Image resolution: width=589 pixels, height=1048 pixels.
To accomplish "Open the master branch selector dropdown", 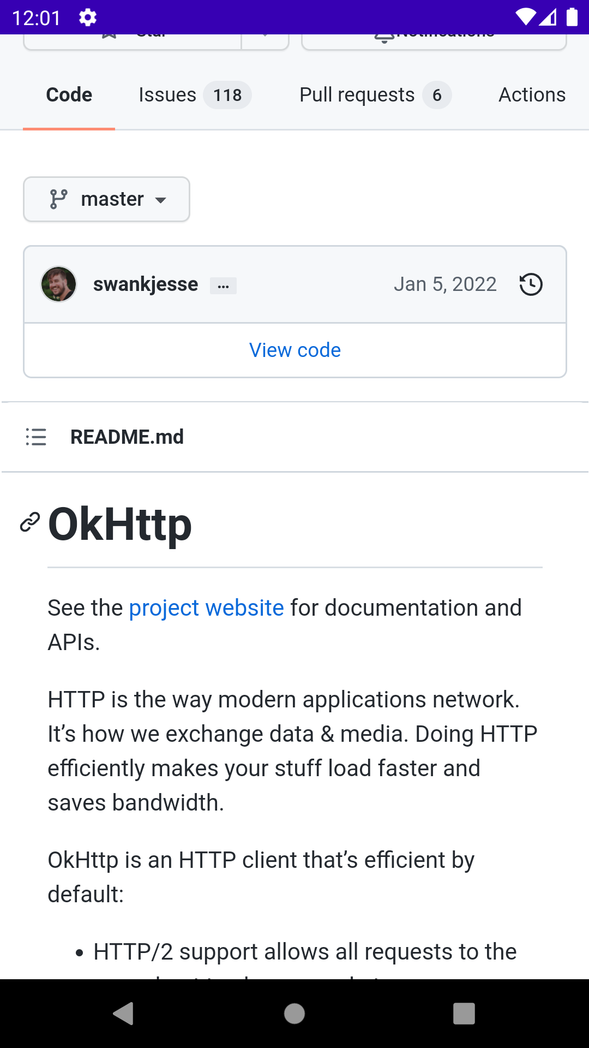I will [x=106, y=199].
